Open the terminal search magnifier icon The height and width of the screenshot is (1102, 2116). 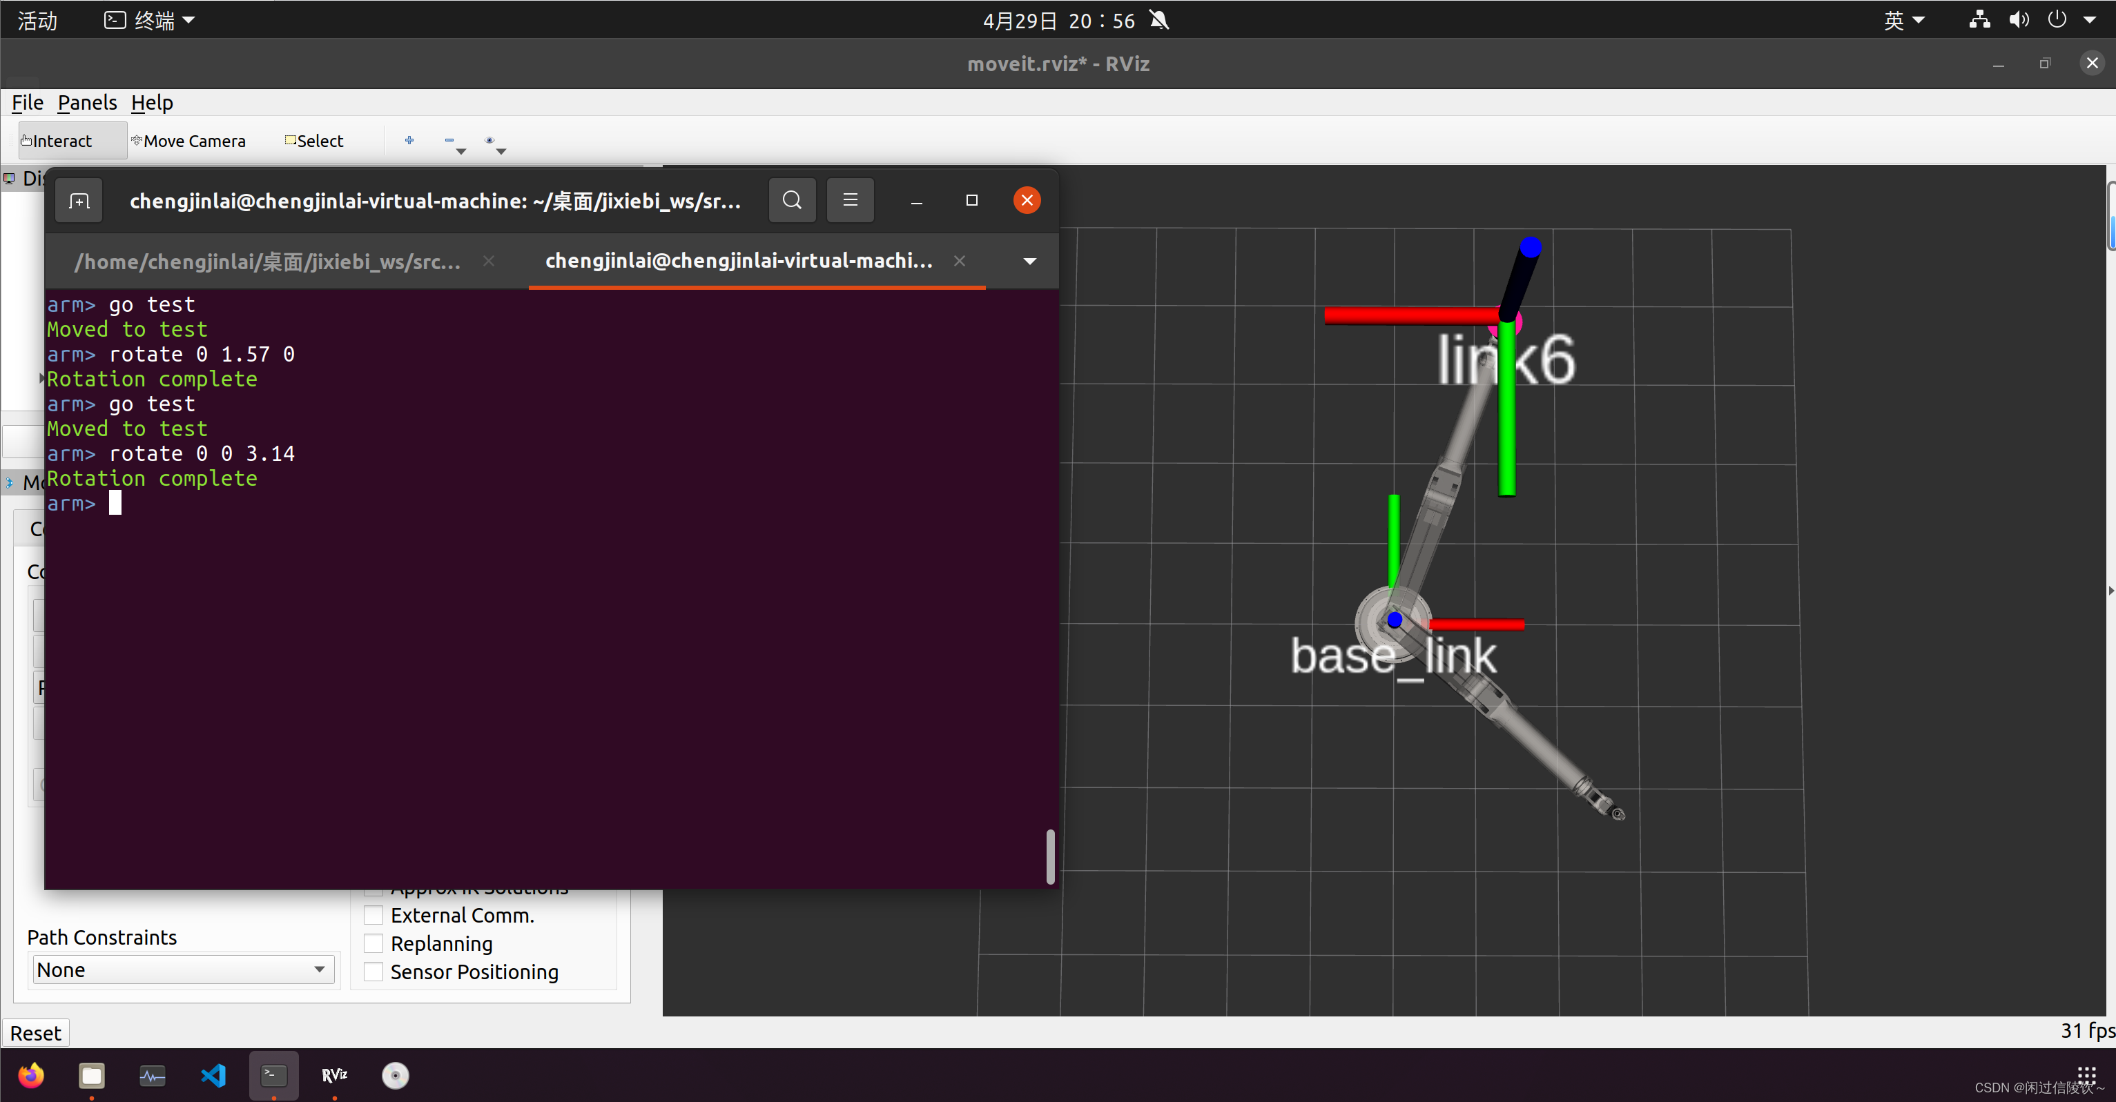[x=791, y=200]
